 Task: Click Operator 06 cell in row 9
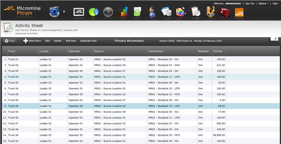80,106
